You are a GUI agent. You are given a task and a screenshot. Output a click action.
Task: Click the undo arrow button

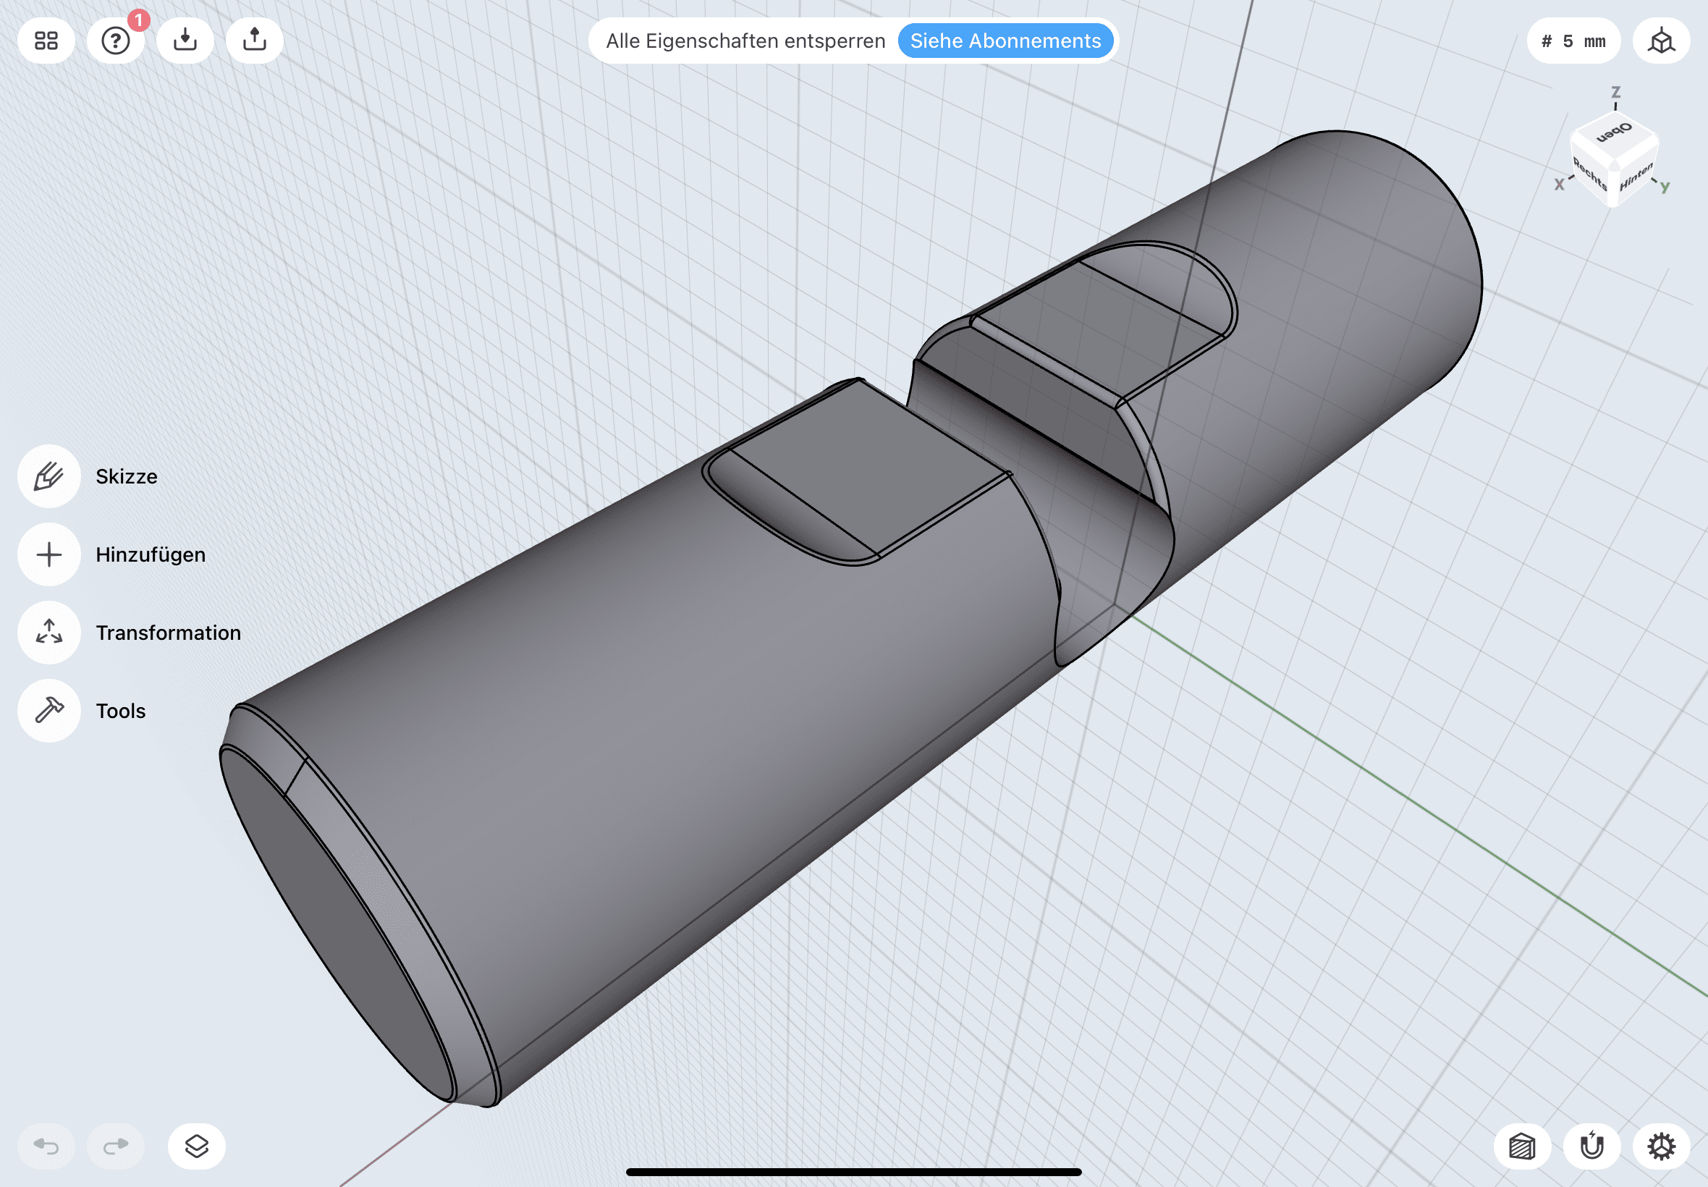pos(46,1146)
